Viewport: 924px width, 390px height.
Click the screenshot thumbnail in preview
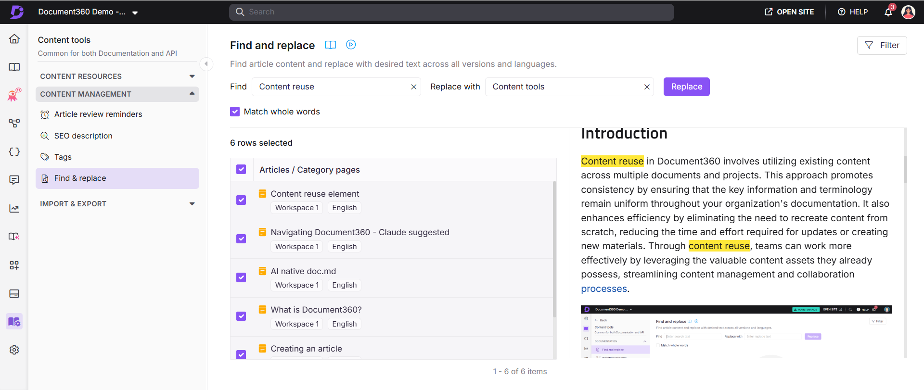(736, 332)
